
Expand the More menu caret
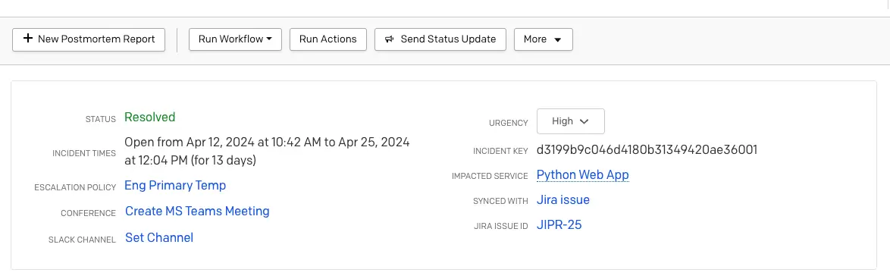pos(557,39)
